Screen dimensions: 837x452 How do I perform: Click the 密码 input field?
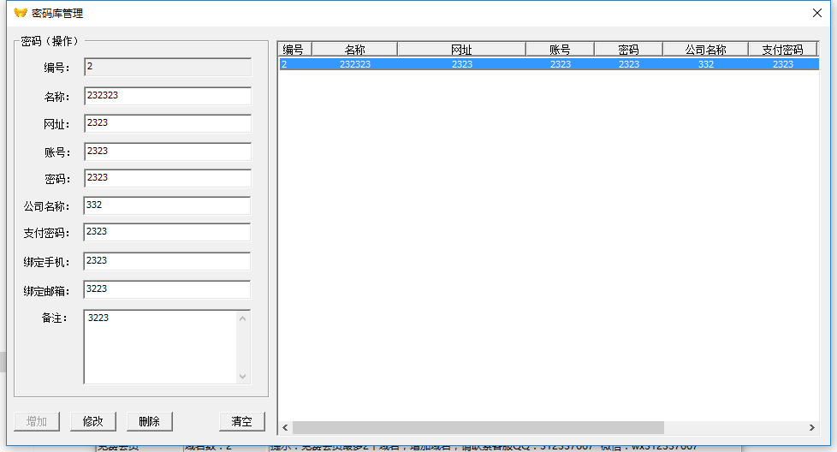tap(168, 178)
